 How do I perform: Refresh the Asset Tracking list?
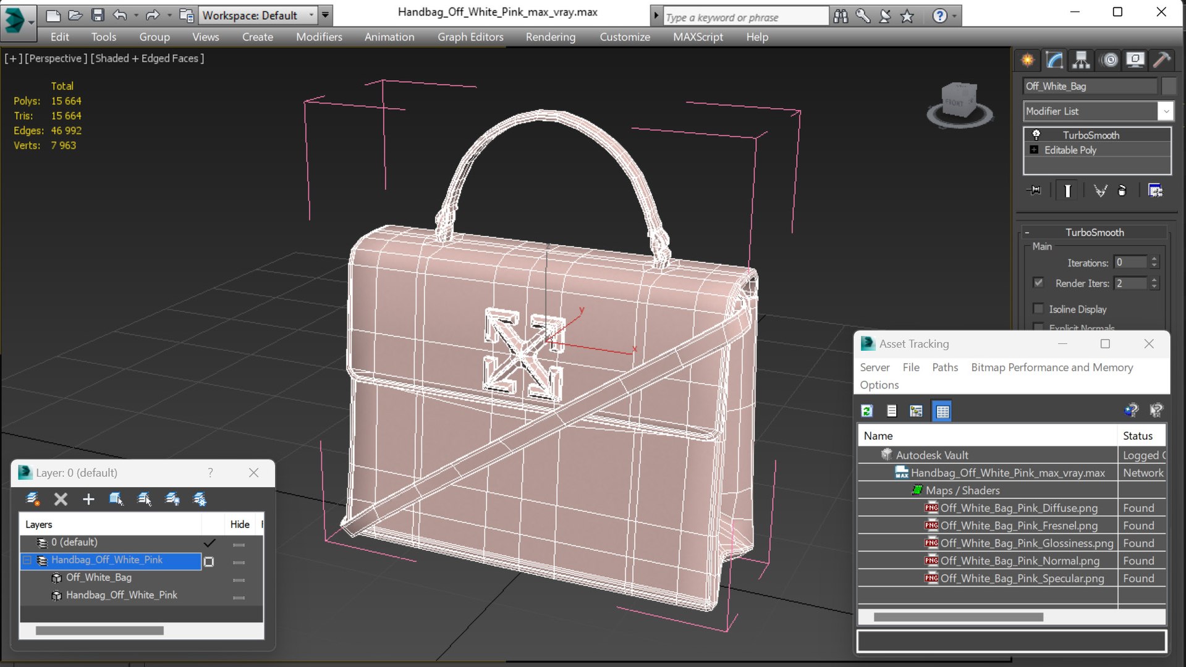click(x=867, y=411)
